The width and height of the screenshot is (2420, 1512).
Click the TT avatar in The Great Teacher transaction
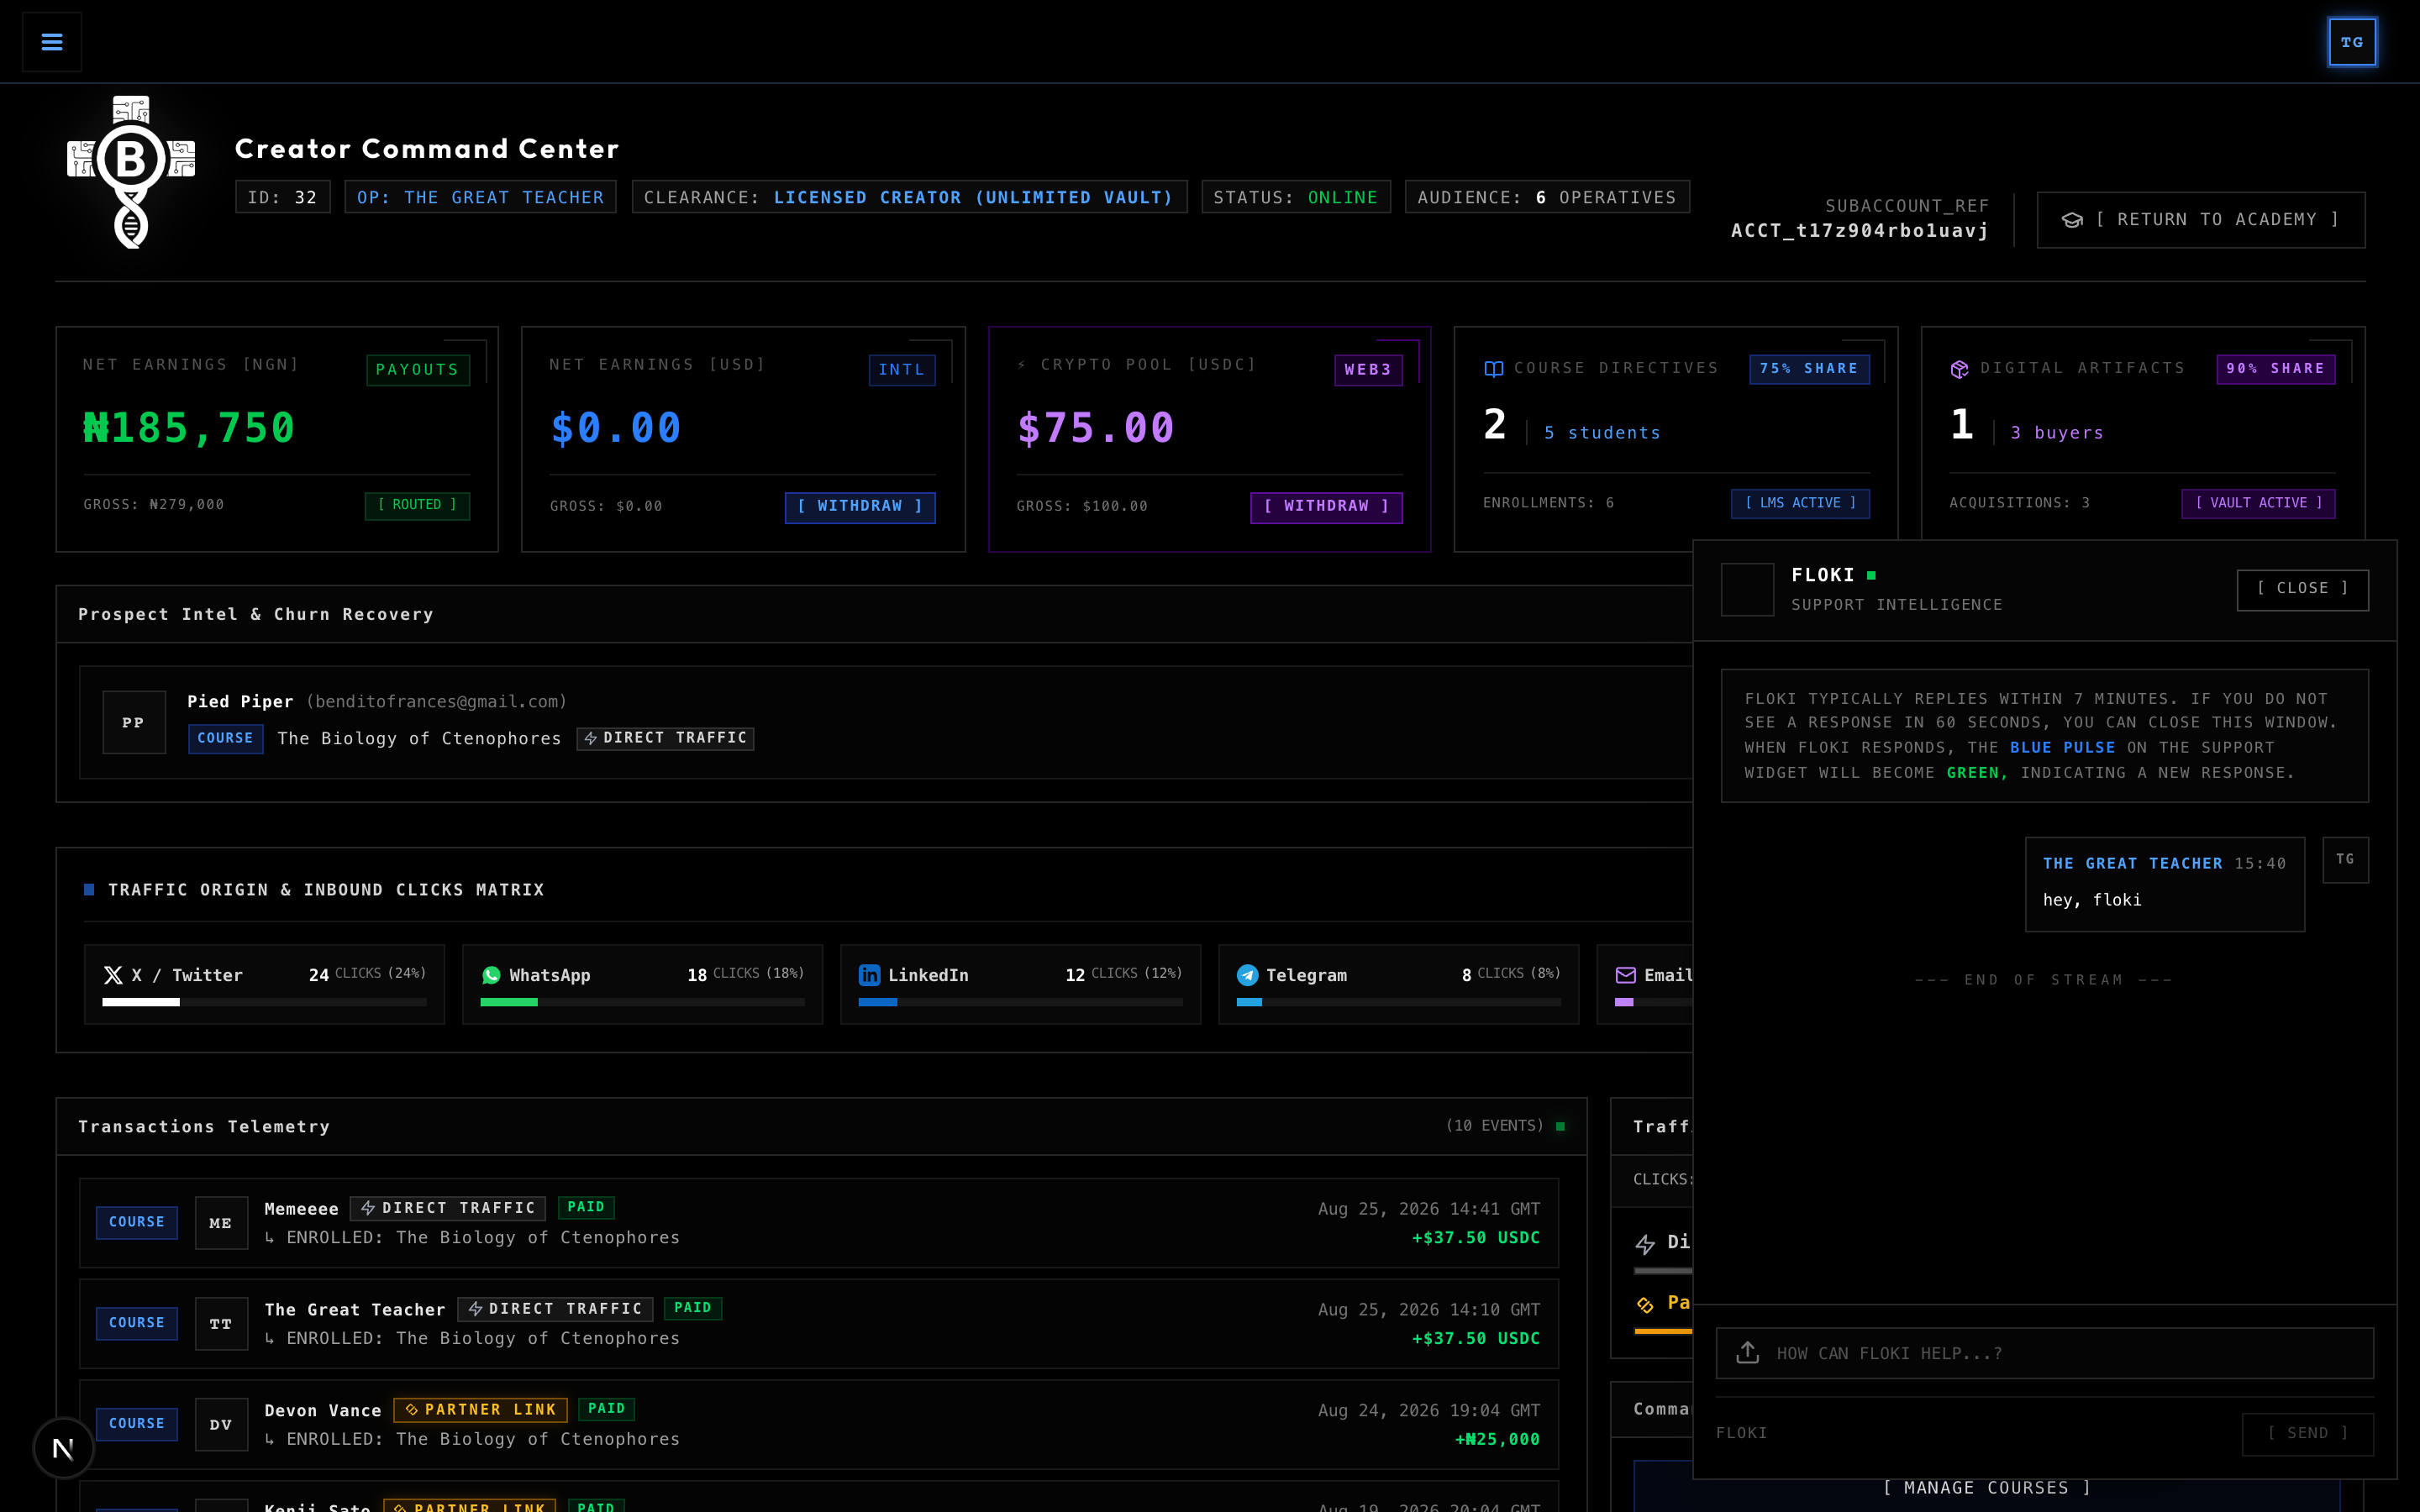pyautogui.click(x=221, y=1324)
